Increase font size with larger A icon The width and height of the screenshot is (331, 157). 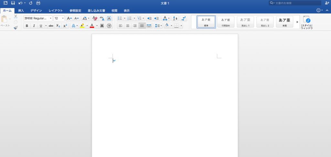[x=69, y=18]
